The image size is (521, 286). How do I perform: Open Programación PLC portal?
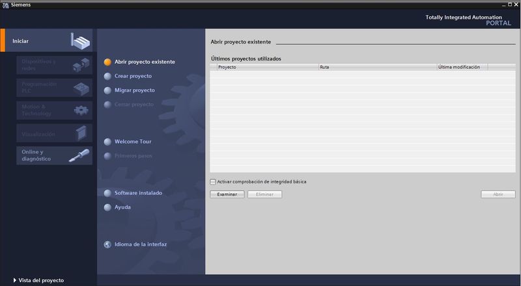tap(55, 88)
